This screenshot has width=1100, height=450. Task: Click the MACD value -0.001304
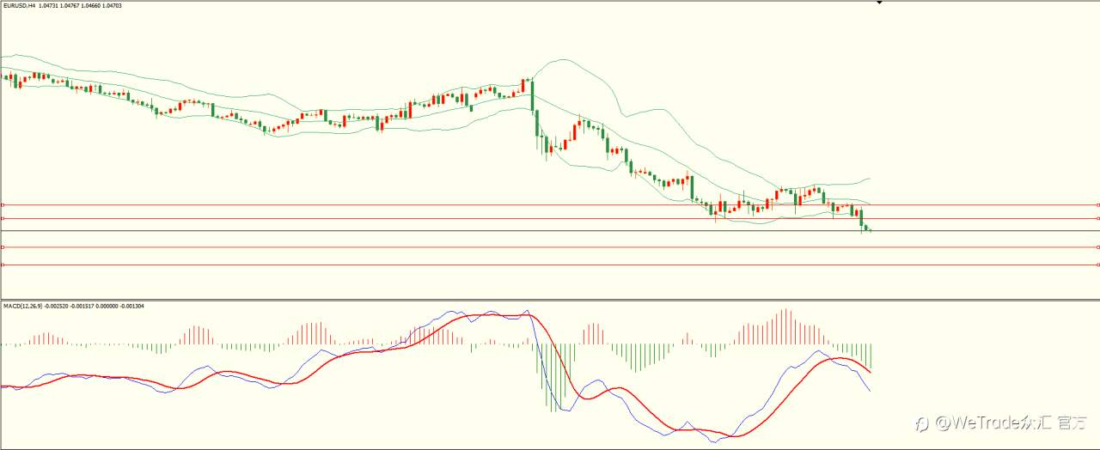(131, 306)
